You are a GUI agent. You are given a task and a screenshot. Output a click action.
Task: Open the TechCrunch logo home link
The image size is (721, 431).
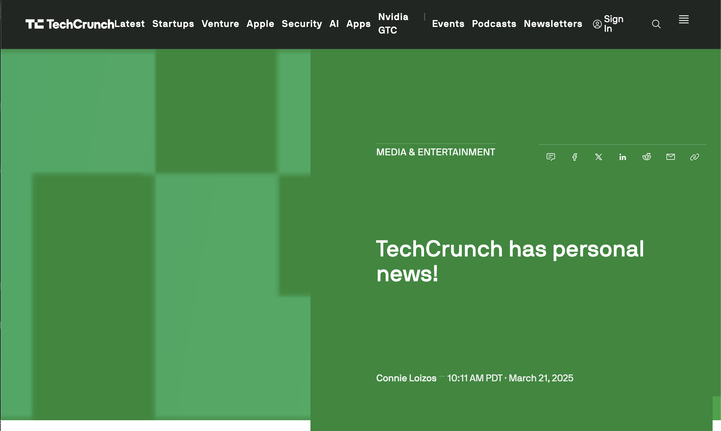coord(70,24)
